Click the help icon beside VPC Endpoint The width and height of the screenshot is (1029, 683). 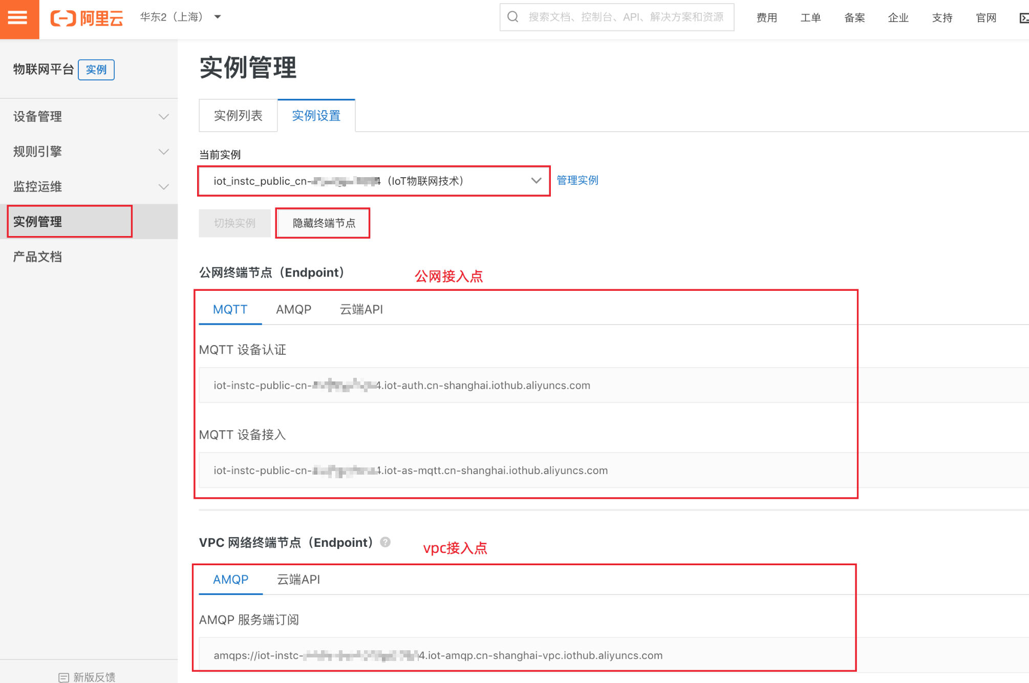385,542
